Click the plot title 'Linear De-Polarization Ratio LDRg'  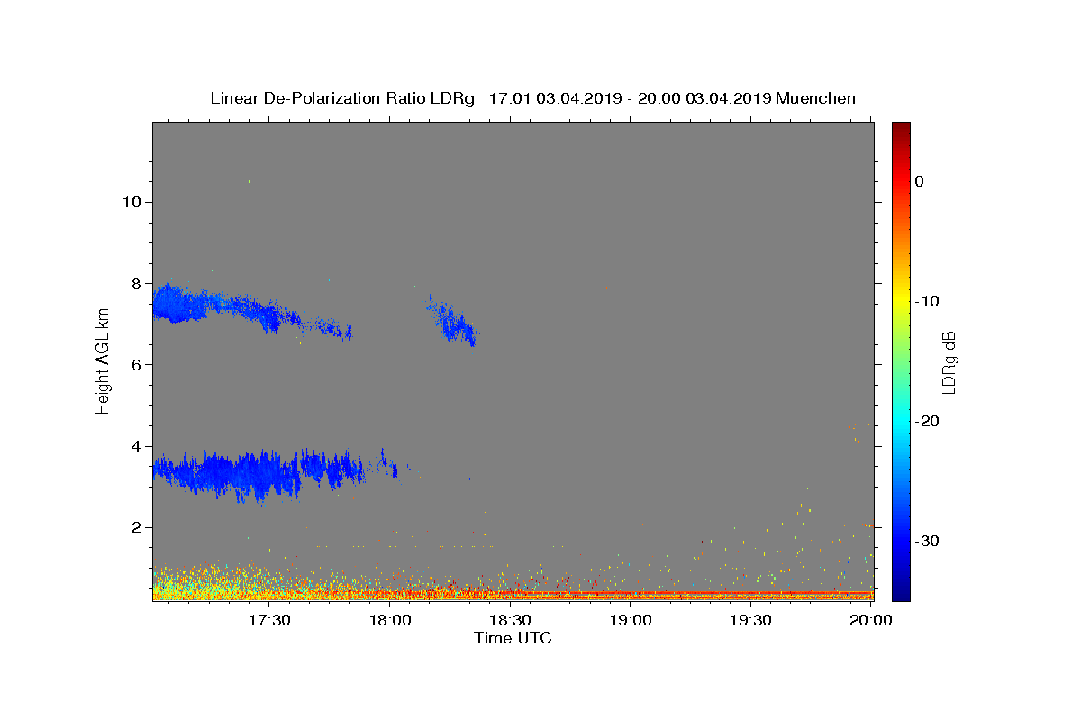point(342,98)
